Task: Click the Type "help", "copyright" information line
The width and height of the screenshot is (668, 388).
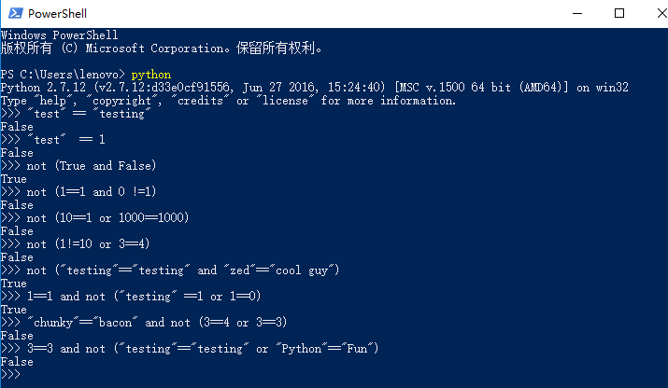Action: pyautogui.click(x=228, y=101)
